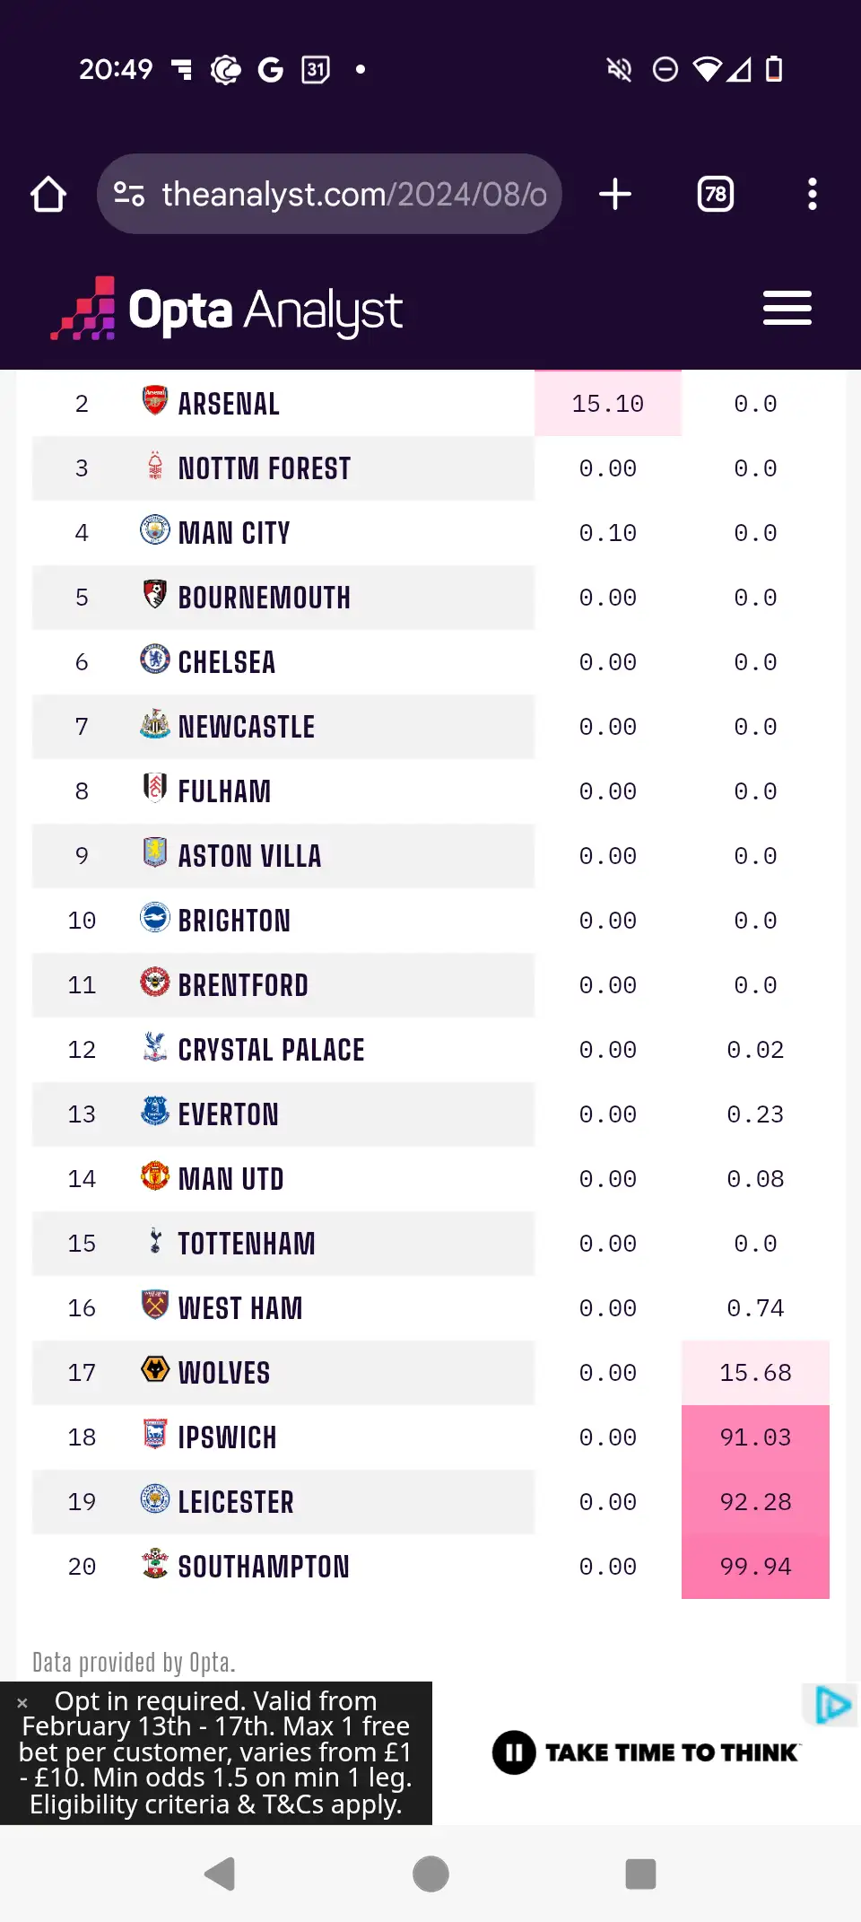Select the Nottm Forest table row
The image size is (861, 1922).
[283, 468]
